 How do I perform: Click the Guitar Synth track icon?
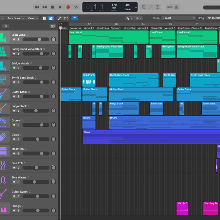coord(3,194)
